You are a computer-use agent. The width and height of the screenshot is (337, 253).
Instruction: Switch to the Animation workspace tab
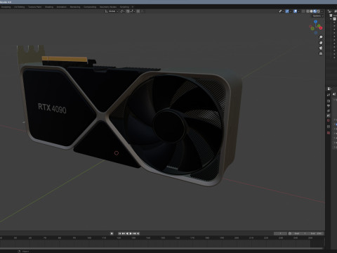(x=62, y=7)
